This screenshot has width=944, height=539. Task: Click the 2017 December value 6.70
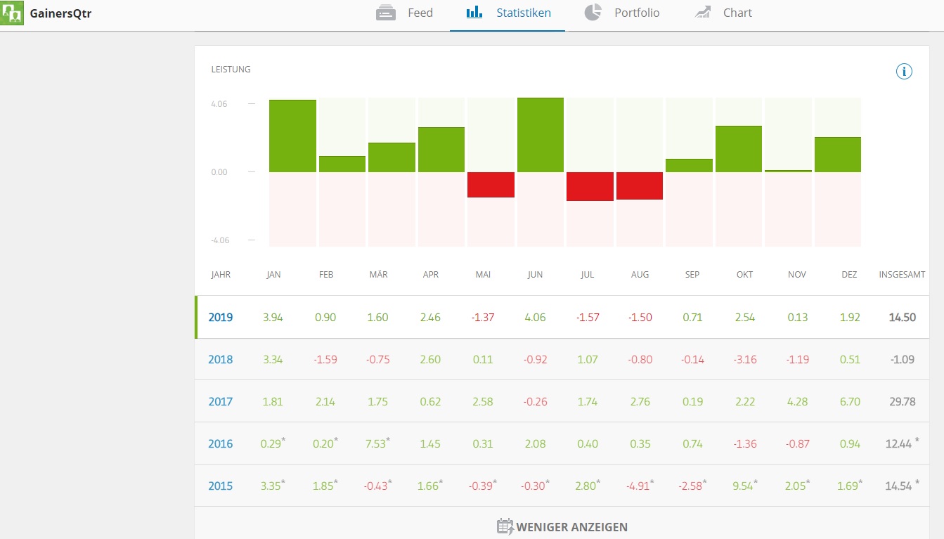pyautogui.click(x=849, y=401)
